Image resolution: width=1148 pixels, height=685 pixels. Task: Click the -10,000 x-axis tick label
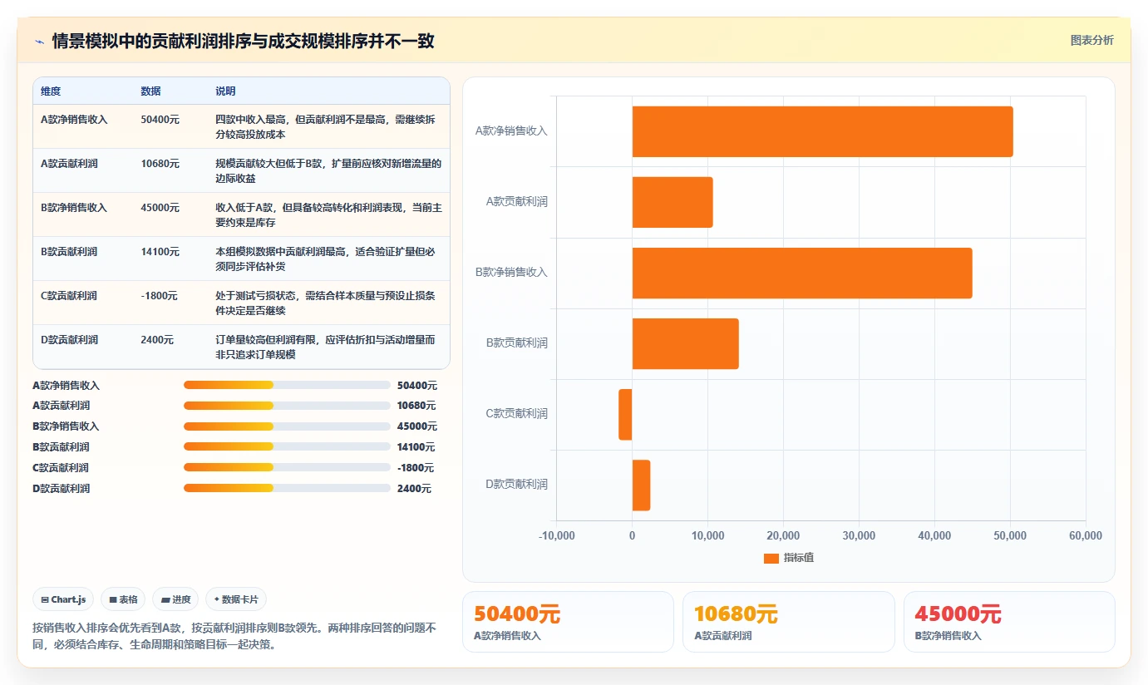coord(556,536)
